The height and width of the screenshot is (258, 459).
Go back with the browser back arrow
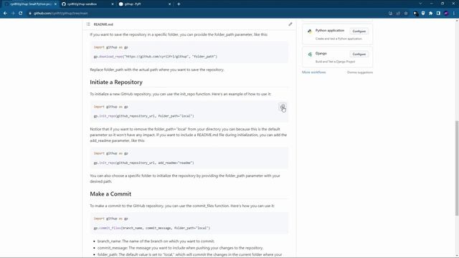pyautogui.click(x=5, y=13)
